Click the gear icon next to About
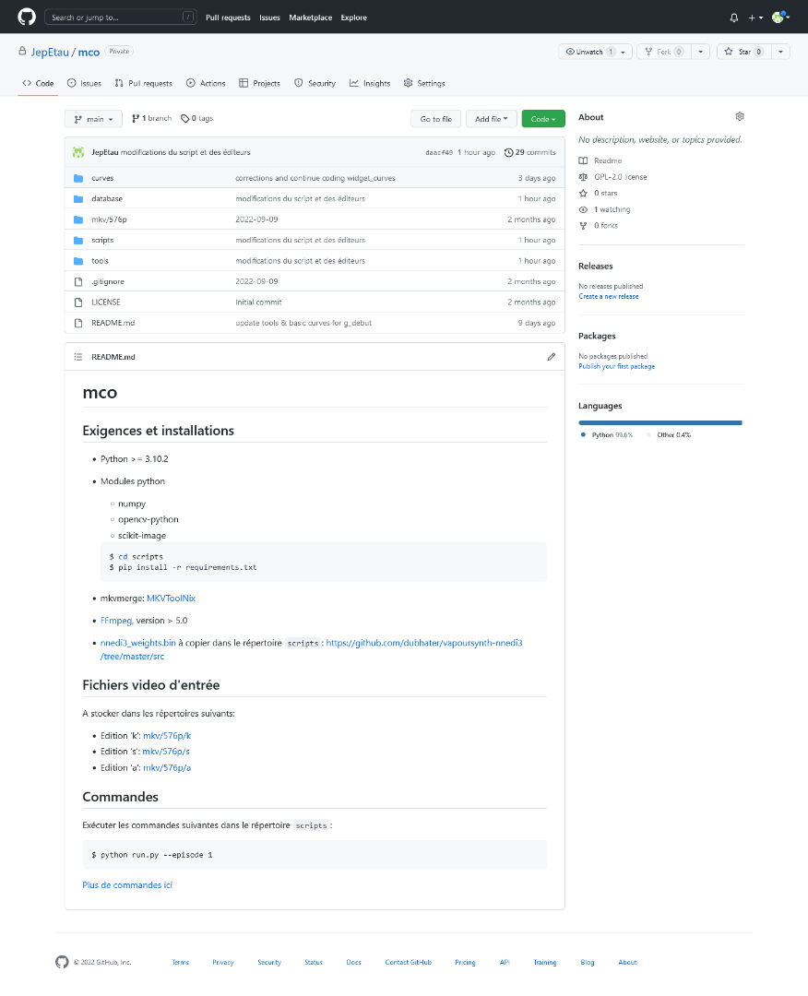This screenshot has width=808, height=996. click(x=739, y=117)
